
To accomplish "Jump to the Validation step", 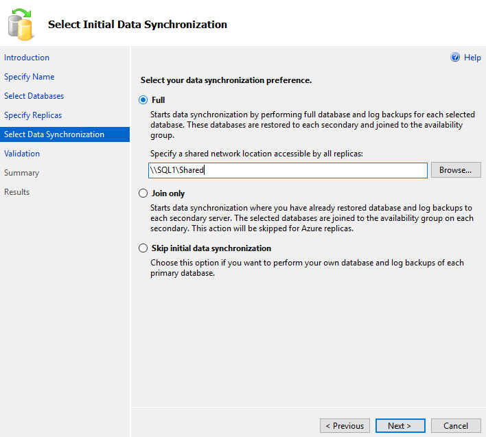I will 22,154.
